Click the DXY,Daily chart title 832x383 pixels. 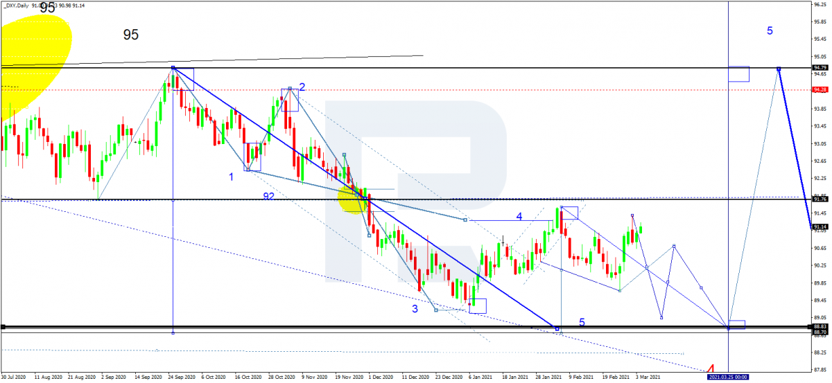(17, 4)
